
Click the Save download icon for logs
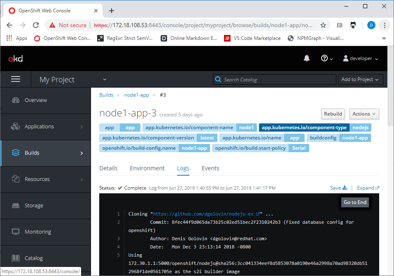tap(345, 188)
